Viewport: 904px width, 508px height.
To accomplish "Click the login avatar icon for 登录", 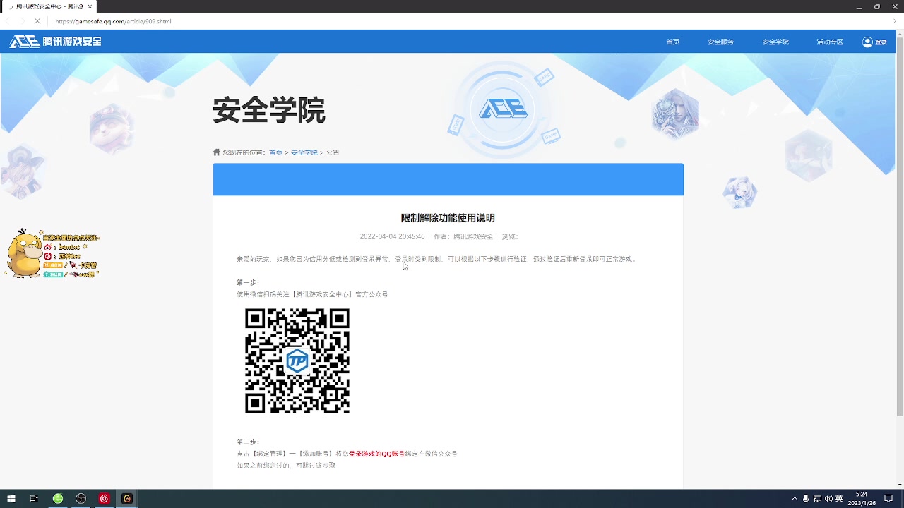I will (x=867, y=41).
